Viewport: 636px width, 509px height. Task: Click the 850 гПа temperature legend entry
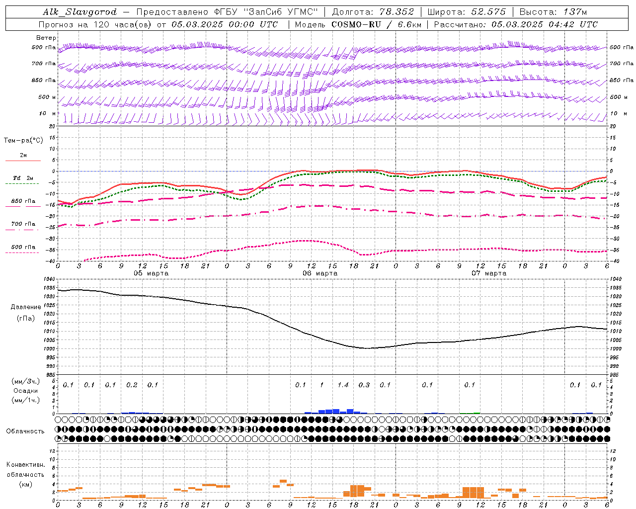(x=23, y=201)
